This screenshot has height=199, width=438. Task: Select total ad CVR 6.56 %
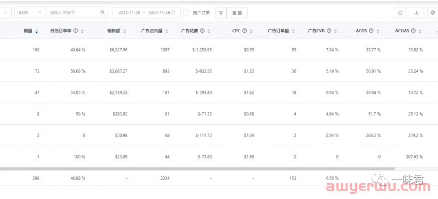click(332, 178)
